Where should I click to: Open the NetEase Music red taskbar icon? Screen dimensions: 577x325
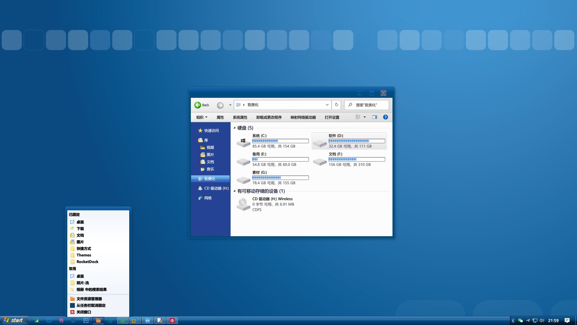(172, 320)
